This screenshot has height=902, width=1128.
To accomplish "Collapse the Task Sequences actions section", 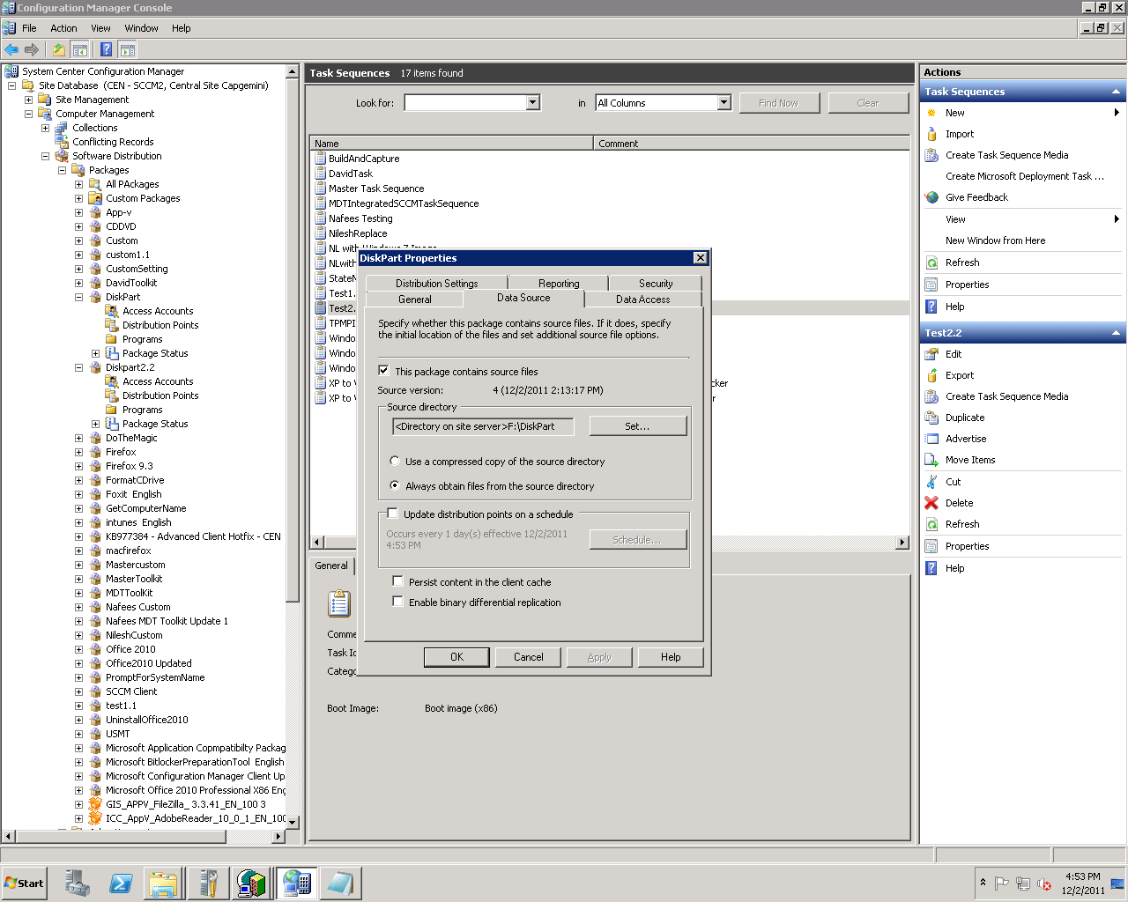I will click(1116, 92).
